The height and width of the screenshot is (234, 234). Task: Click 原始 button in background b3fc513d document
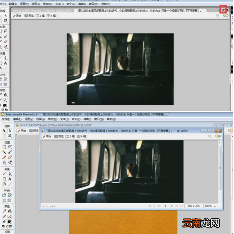point(22,131)
